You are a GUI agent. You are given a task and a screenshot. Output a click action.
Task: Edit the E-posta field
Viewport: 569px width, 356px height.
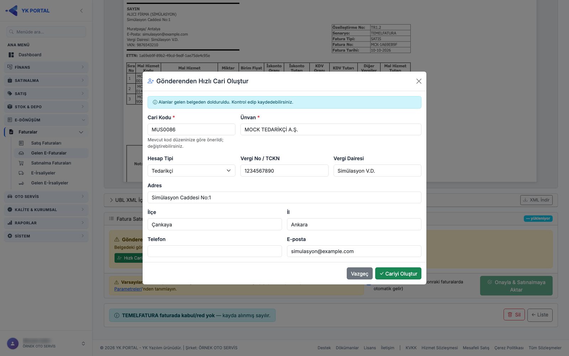(354, 251)
